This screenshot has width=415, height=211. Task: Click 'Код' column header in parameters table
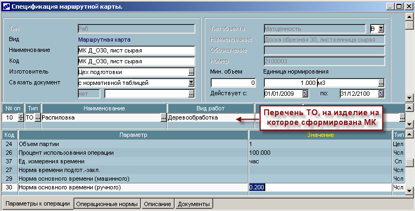9,135
